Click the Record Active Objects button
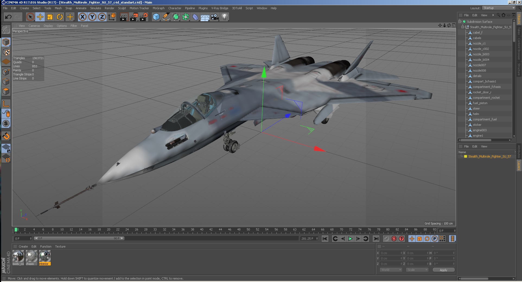This screenshot has width=522, height=282. coord(386,239)
